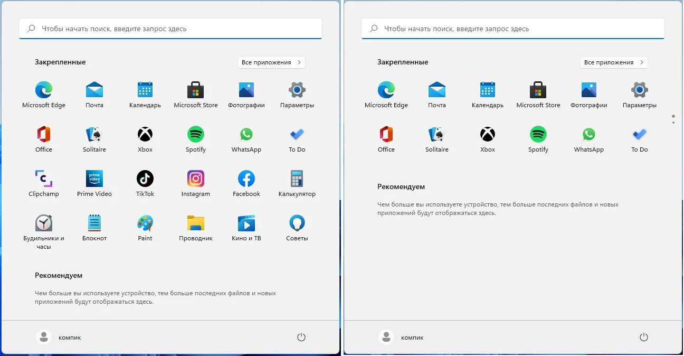Open Будильники и часы app
Viewport: 684px width, 356px height.
44,232
